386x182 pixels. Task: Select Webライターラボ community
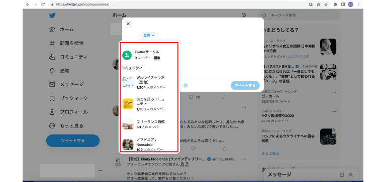[149, 82]
